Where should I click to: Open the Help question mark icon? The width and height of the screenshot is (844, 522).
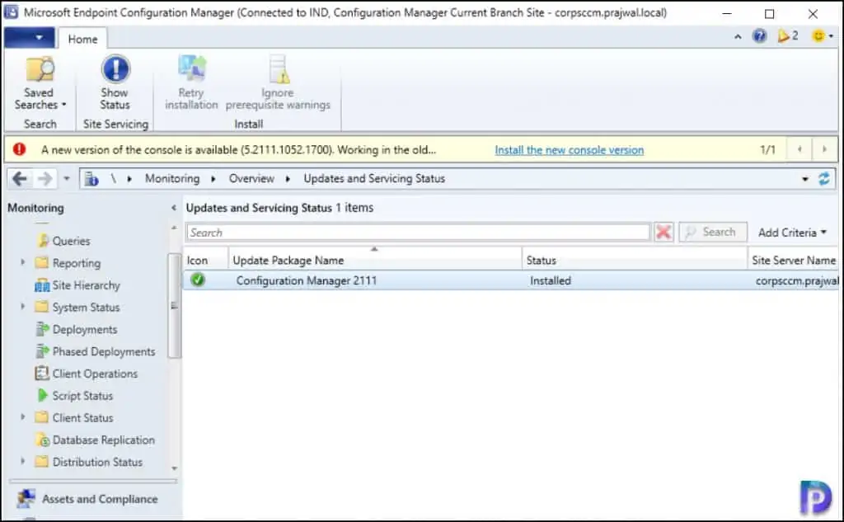point(759,36)
